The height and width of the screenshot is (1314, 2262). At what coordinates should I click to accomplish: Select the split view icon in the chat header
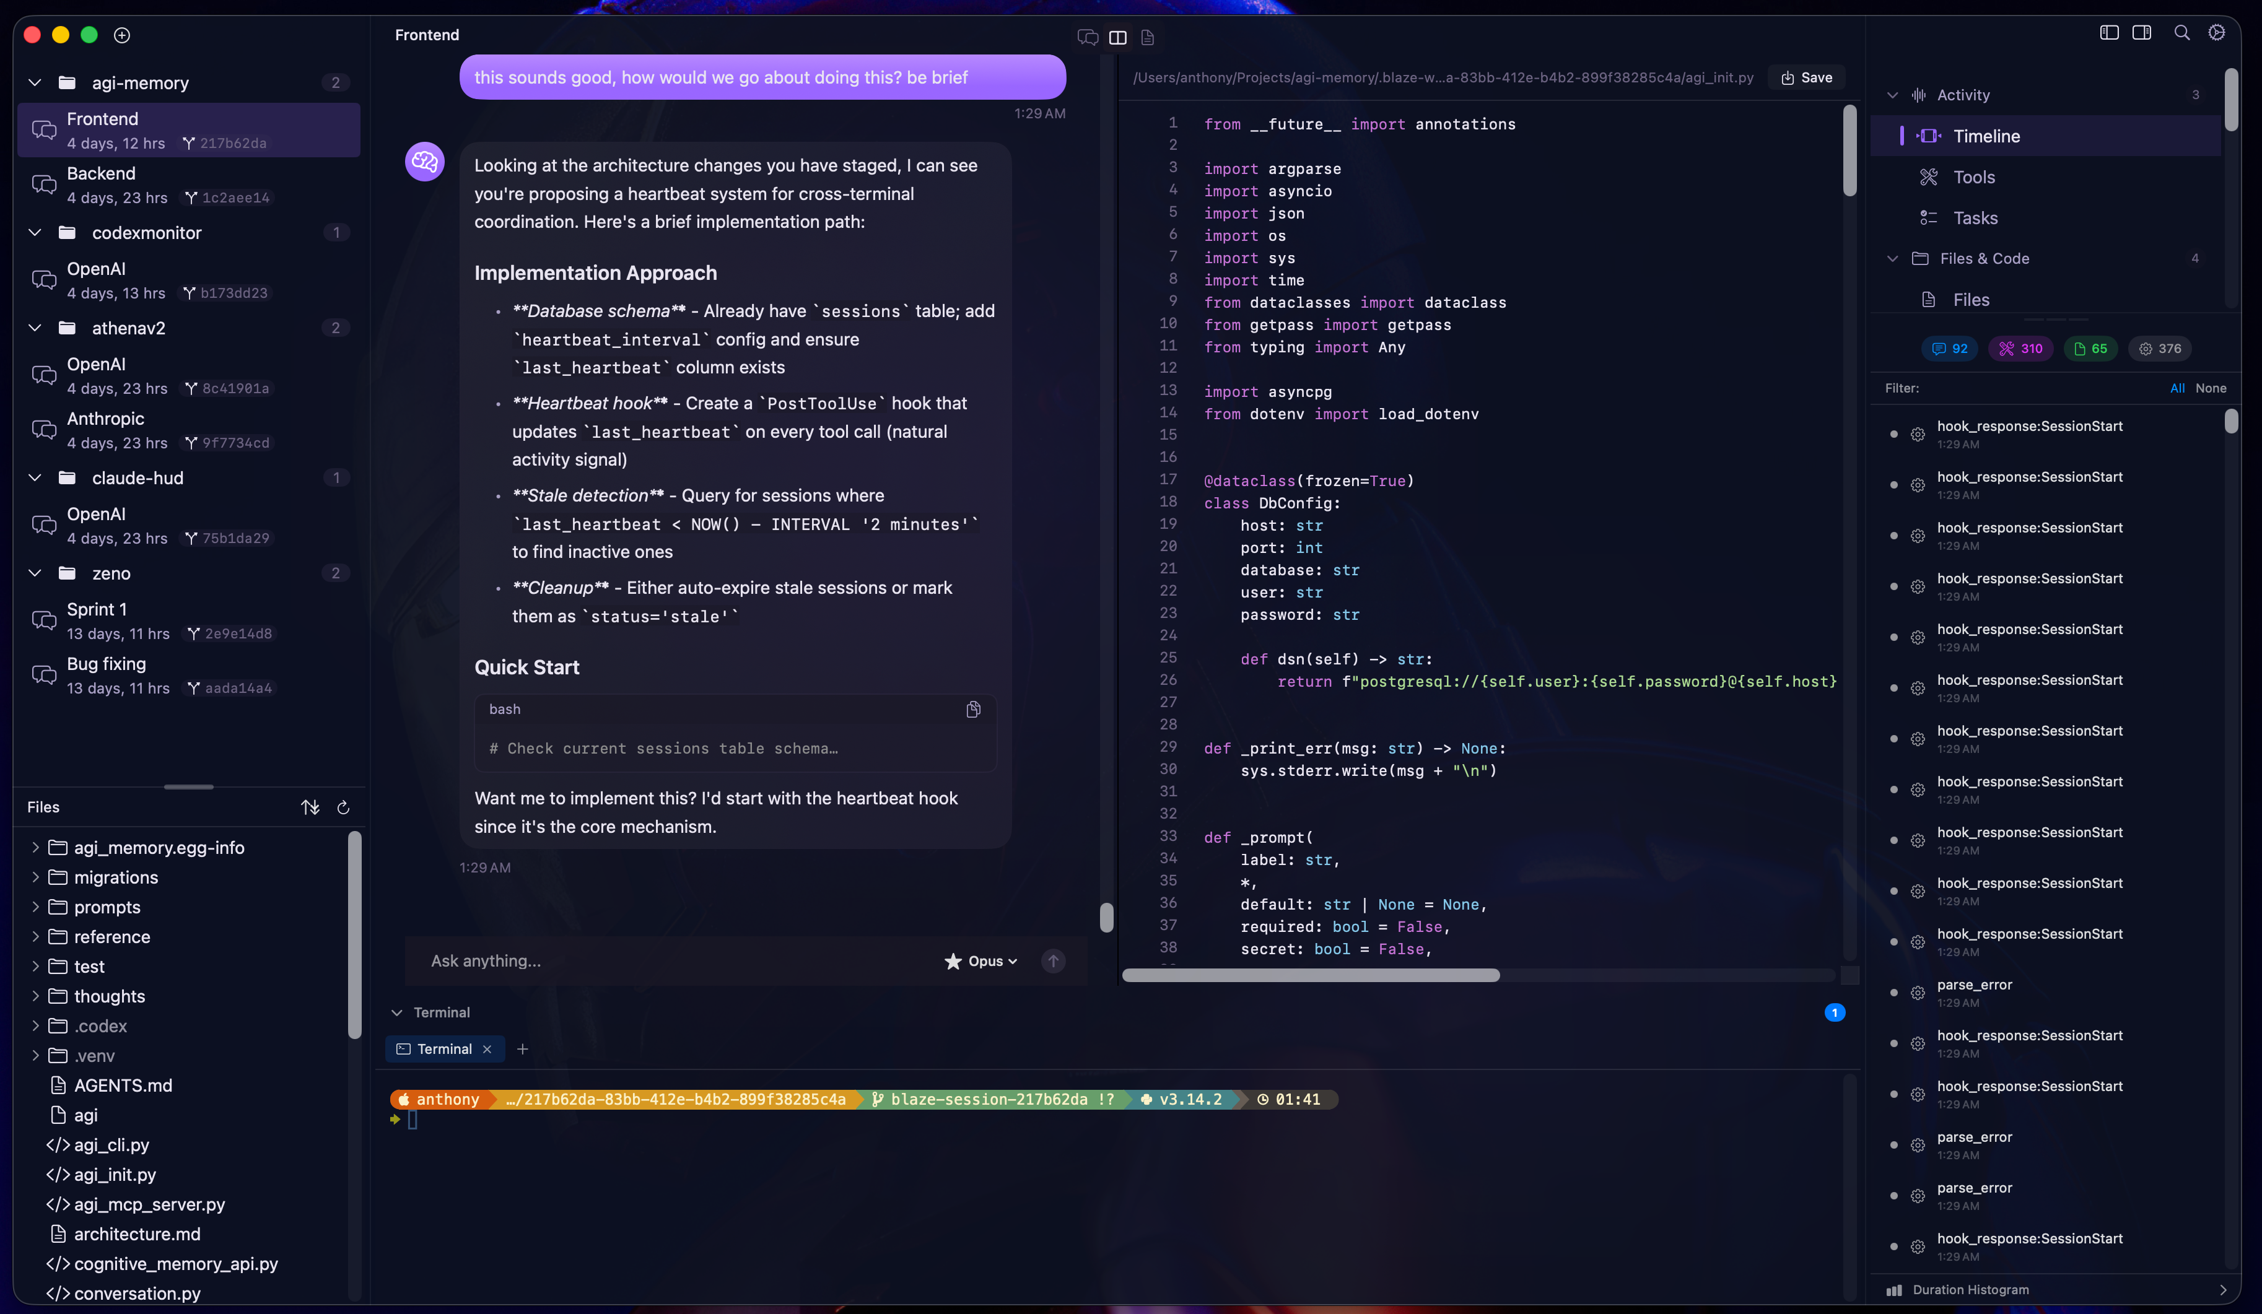tap(1119, 38)
